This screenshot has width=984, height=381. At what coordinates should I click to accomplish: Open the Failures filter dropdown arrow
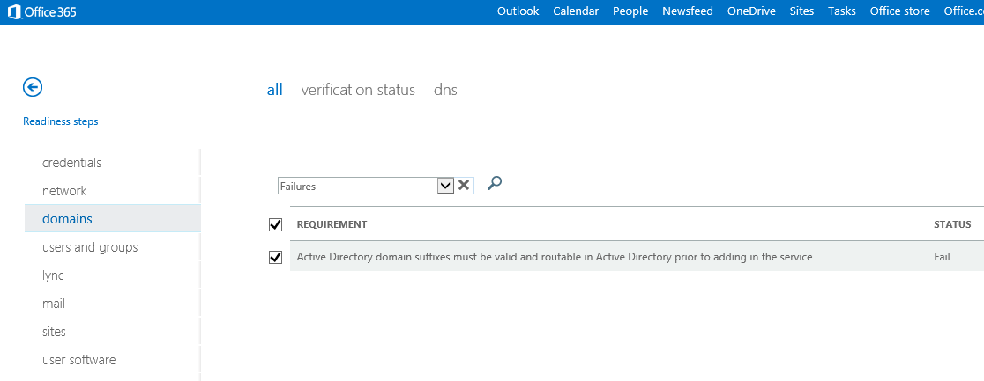pyautogui.click(x=445, y=186)
